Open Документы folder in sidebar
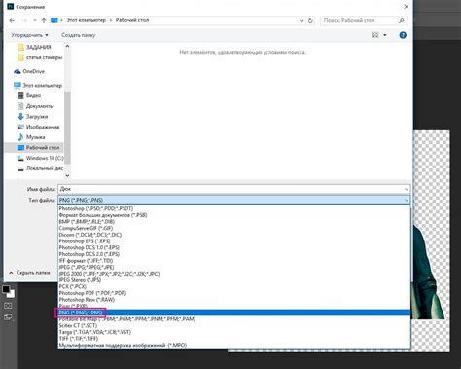This screenshot has height=369, width=461. pos(36,106)
